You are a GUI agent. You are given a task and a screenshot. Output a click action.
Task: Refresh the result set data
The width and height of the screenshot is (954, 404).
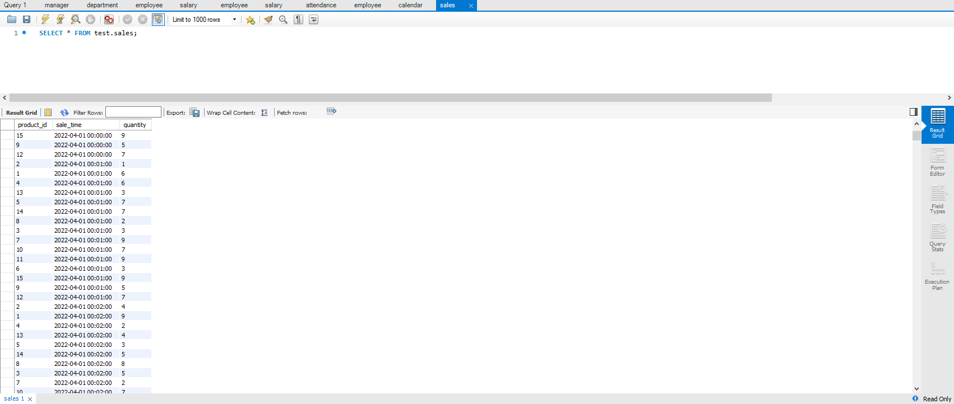(64, 112)
